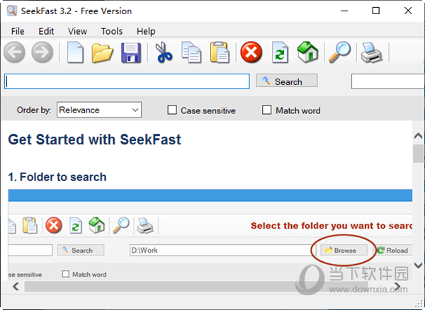The width and height of the screenshot is (425, 310).
Task: Open the Tools menu
Action: (112, 31)
